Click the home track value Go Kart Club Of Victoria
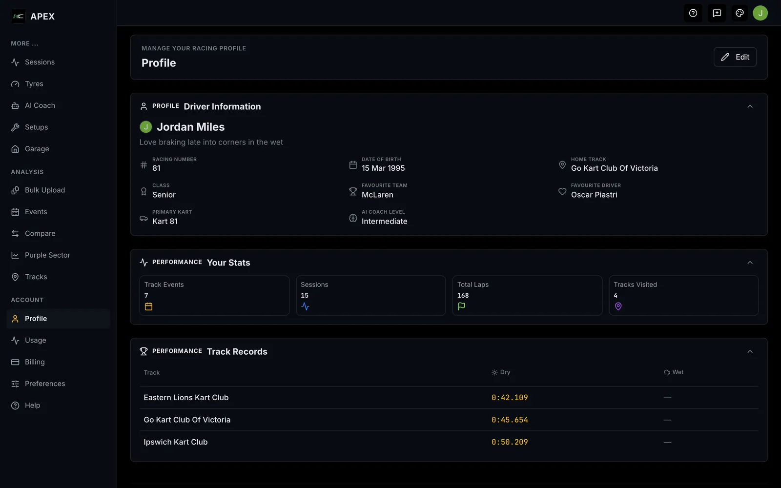This screenshot has height=488, width=781. (615, 168)
